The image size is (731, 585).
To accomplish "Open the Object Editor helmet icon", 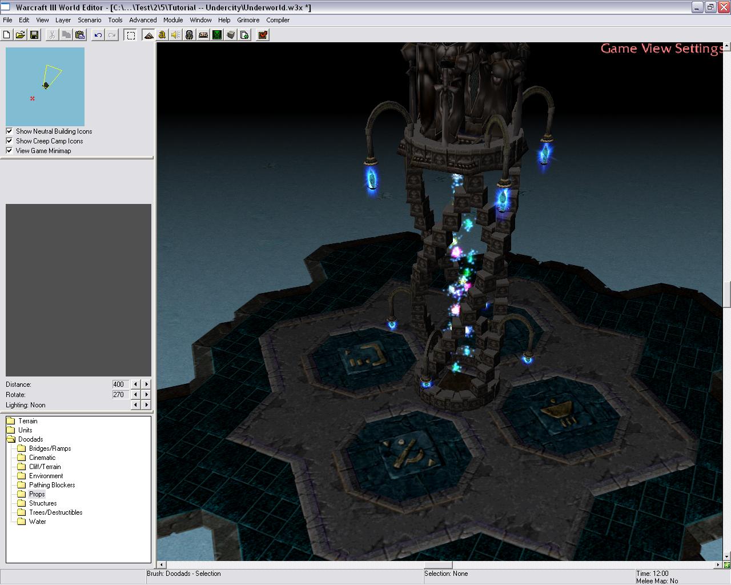I will tap(190, 35).
